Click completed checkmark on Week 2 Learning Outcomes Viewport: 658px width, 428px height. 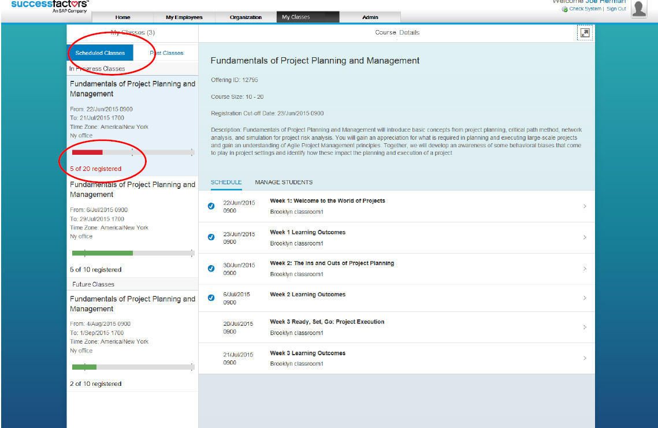click(x=211, y=298)
